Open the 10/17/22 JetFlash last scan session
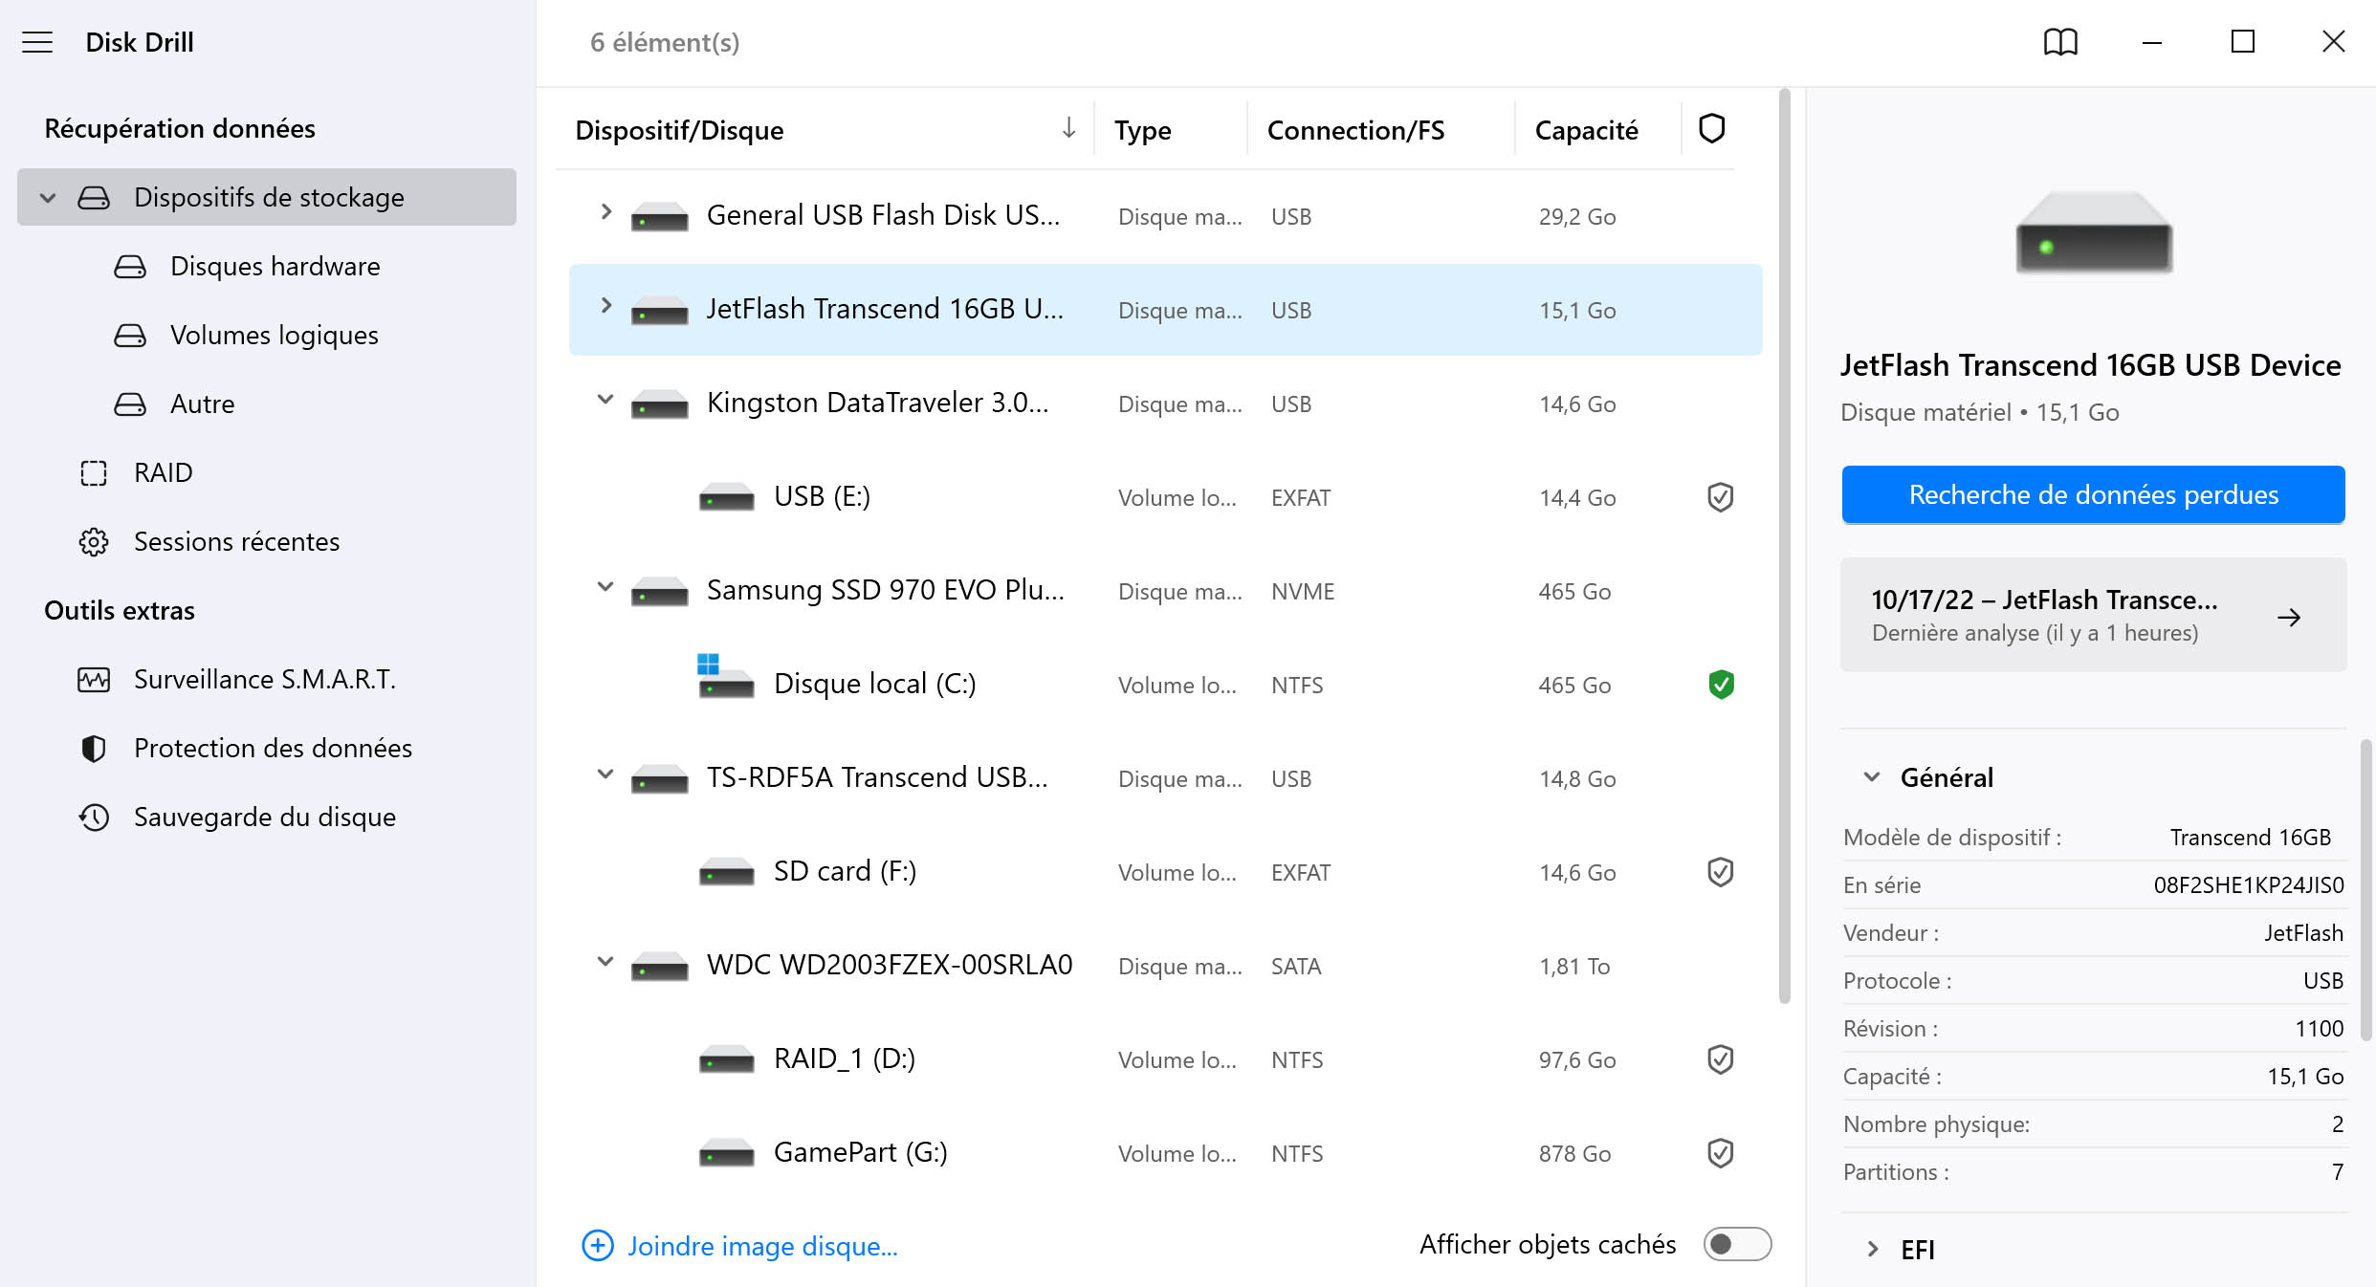The height and width of the screenshot is (1287, 2376). [x=2093, y=615]
